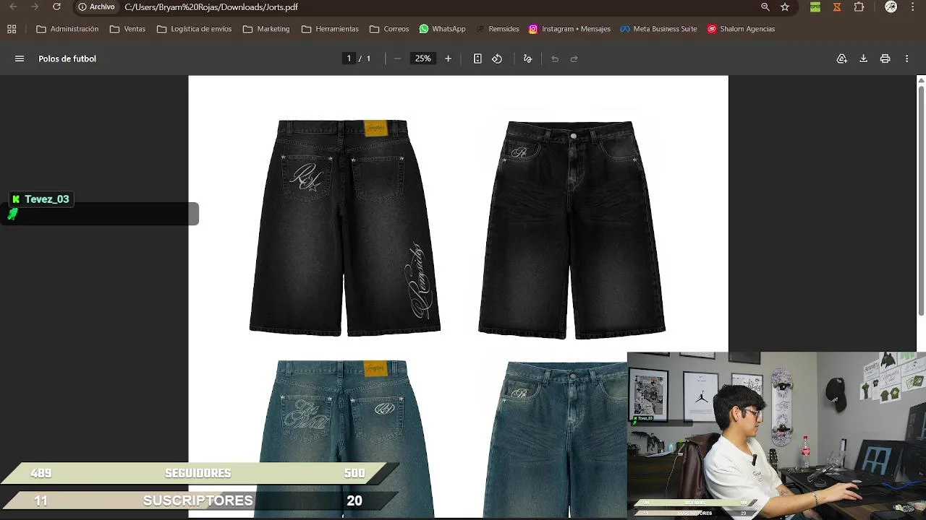Click the black jorts front view image

572,229
